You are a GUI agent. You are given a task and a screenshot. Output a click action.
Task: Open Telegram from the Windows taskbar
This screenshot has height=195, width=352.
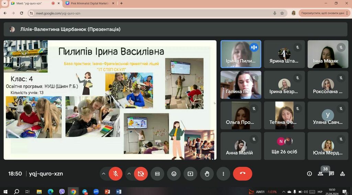click(85, 192)
